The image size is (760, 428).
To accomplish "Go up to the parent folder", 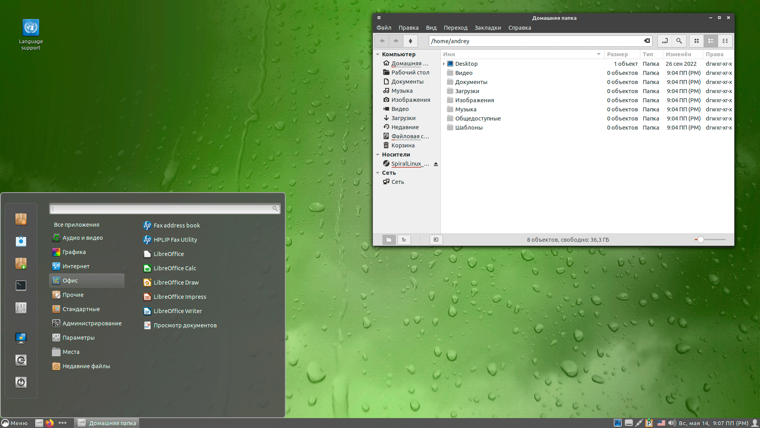I will [411, 41].
